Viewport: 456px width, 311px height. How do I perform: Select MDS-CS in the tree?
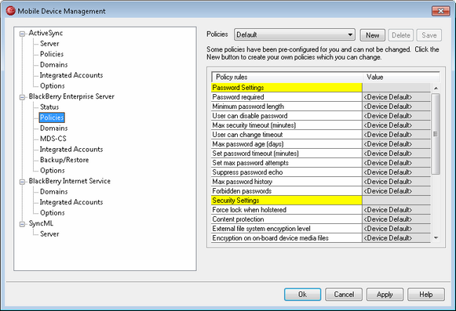pos(53,139)
